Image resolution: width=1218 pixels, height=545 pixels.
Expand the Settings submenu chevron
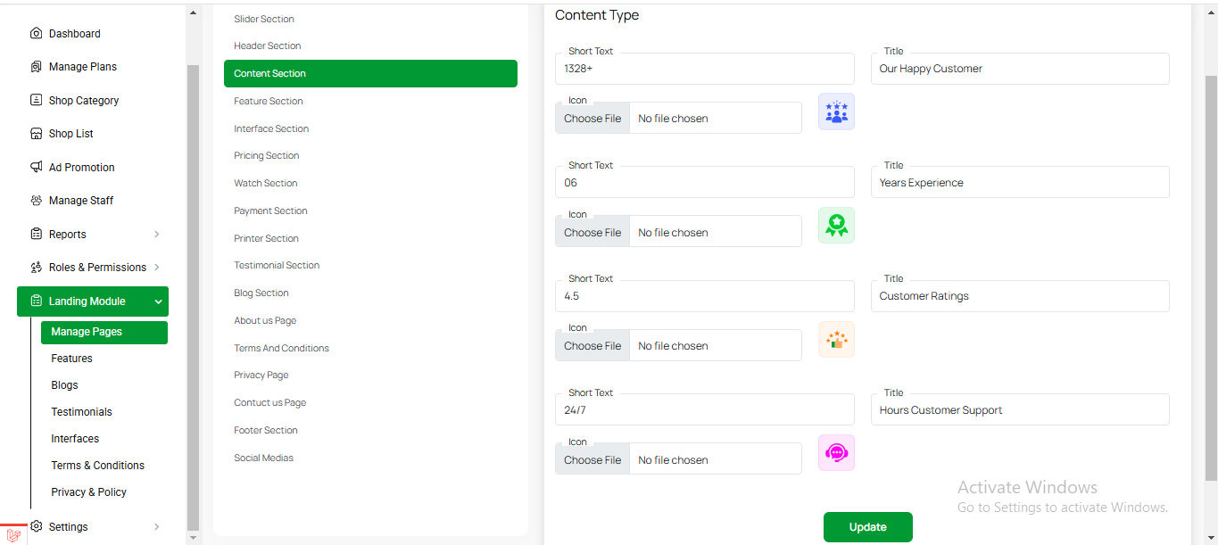[157, 527]
